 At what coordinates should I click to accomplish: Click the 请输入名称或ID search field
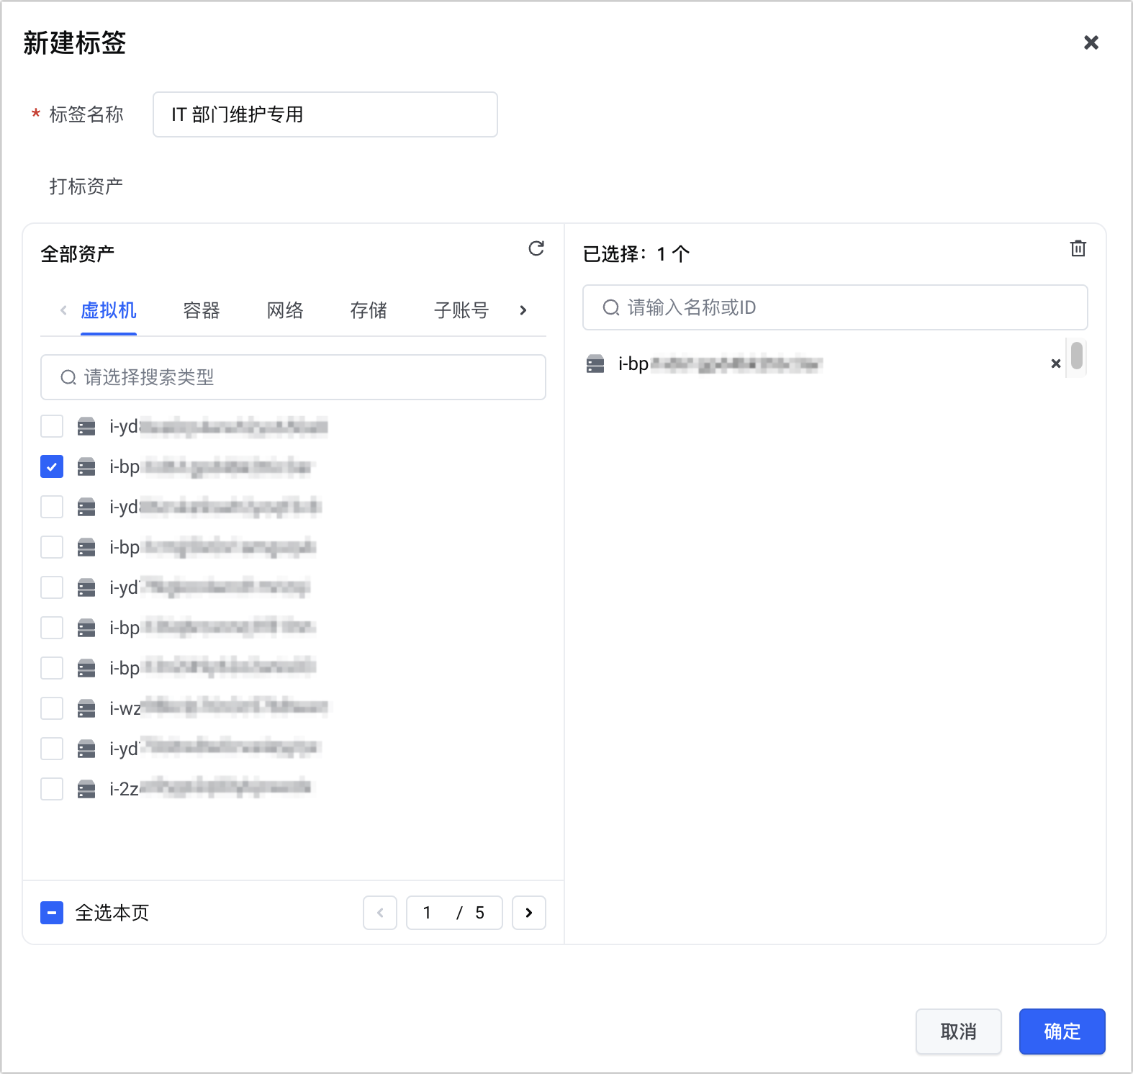pos(835,307)
